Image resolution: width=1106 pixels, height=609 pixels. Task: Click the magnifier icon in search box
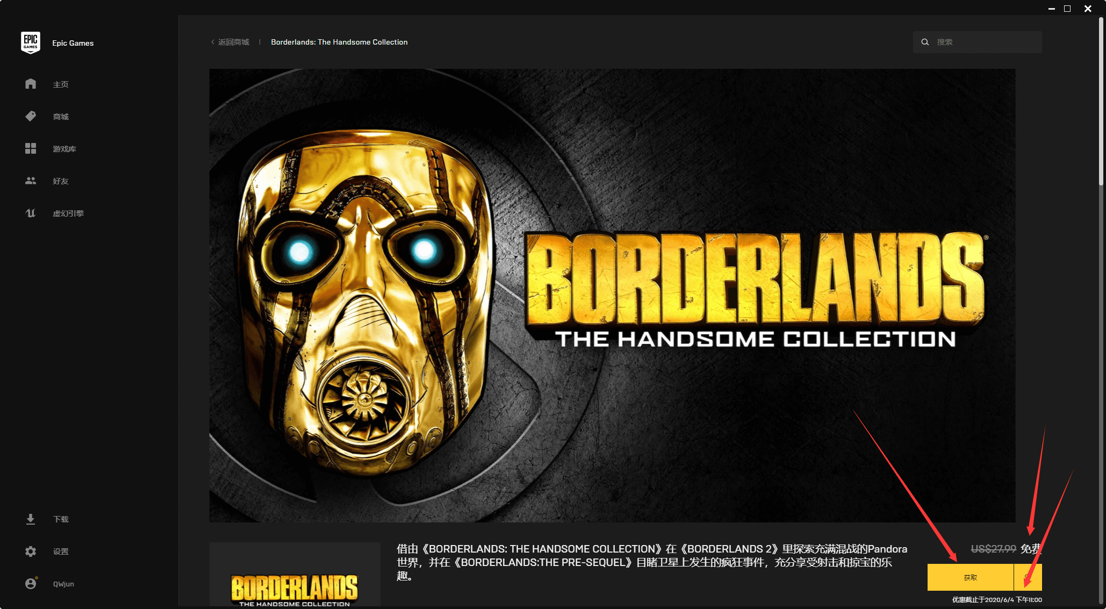(925, 42)
